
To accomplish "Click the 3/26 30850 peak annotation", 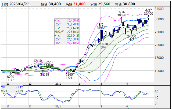I will 122,14.
